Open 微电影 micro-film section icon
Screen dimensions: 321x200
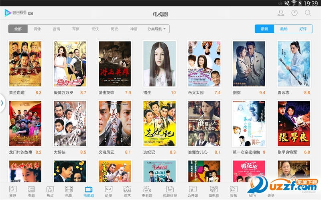click(213, 191)
